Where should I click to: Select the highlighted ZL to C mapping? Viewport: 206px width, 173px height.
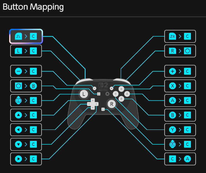(26, 36)
